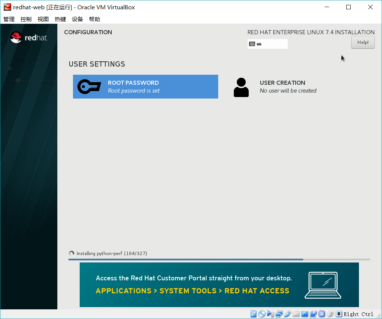
Task: Open the audio settings status icon
Action: point(270,314)
